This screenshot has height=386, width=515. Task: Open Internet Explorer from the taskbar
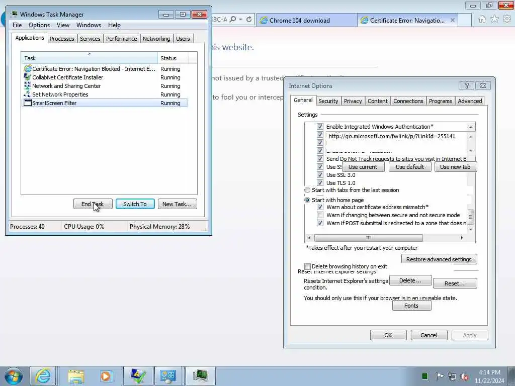click(x=43, y=376)
